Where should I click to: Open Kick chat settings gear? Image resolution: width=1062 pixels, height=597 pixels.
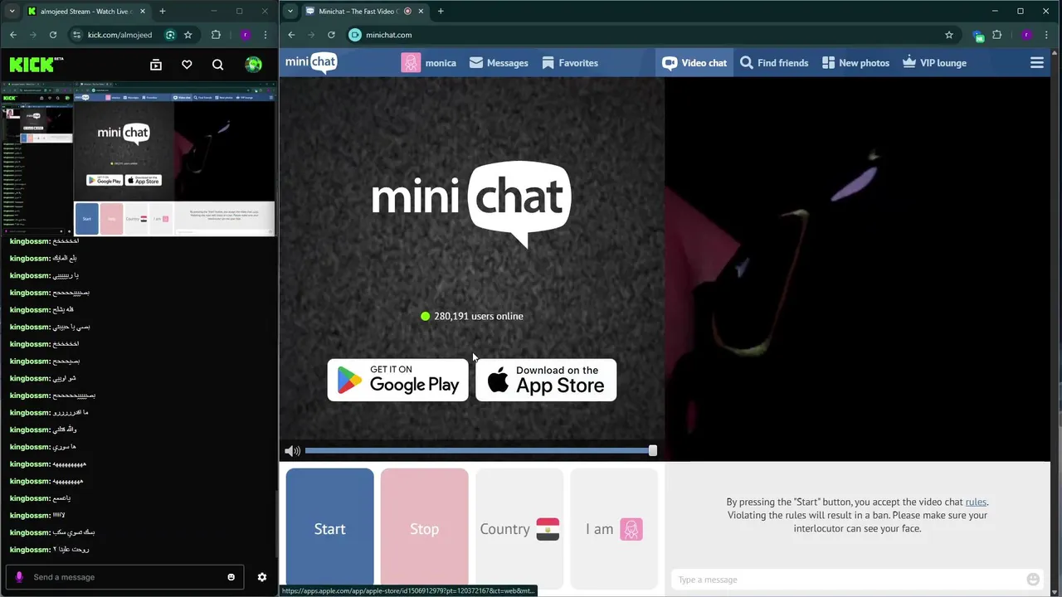tap(262, 577)
